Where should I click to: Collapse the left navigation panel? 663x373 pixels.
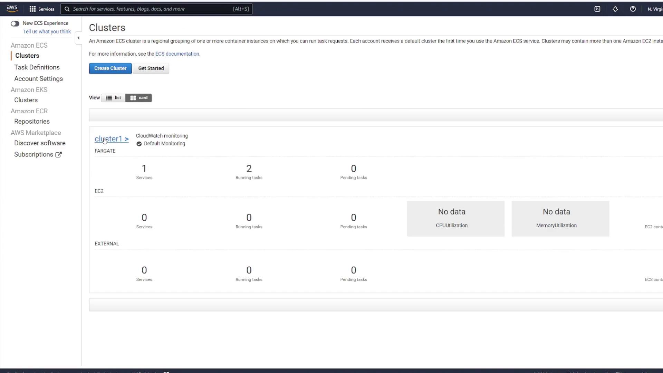(x=78, y=38)
